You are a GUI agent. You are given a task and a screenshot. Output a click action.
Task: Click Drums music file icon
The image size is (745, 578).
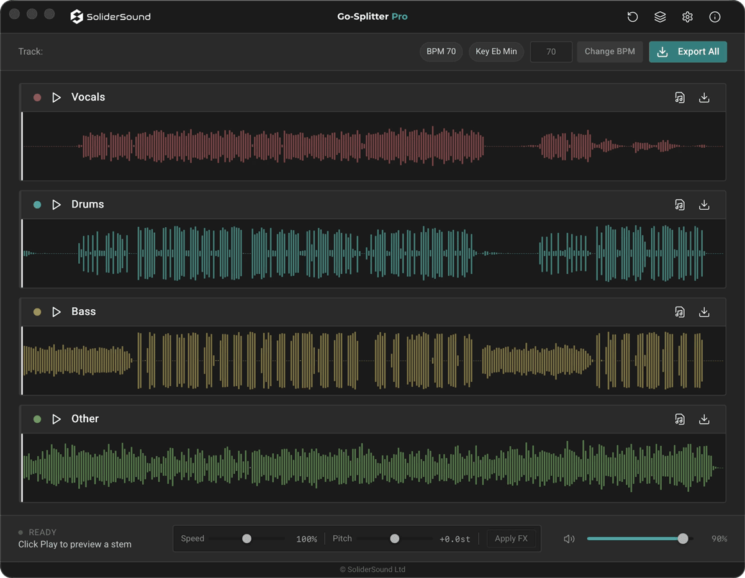[680, 205]
